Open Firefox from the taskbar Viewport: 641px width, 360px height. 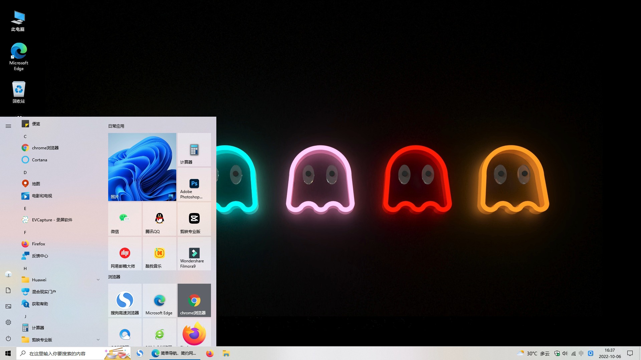[x=210, y=353]
